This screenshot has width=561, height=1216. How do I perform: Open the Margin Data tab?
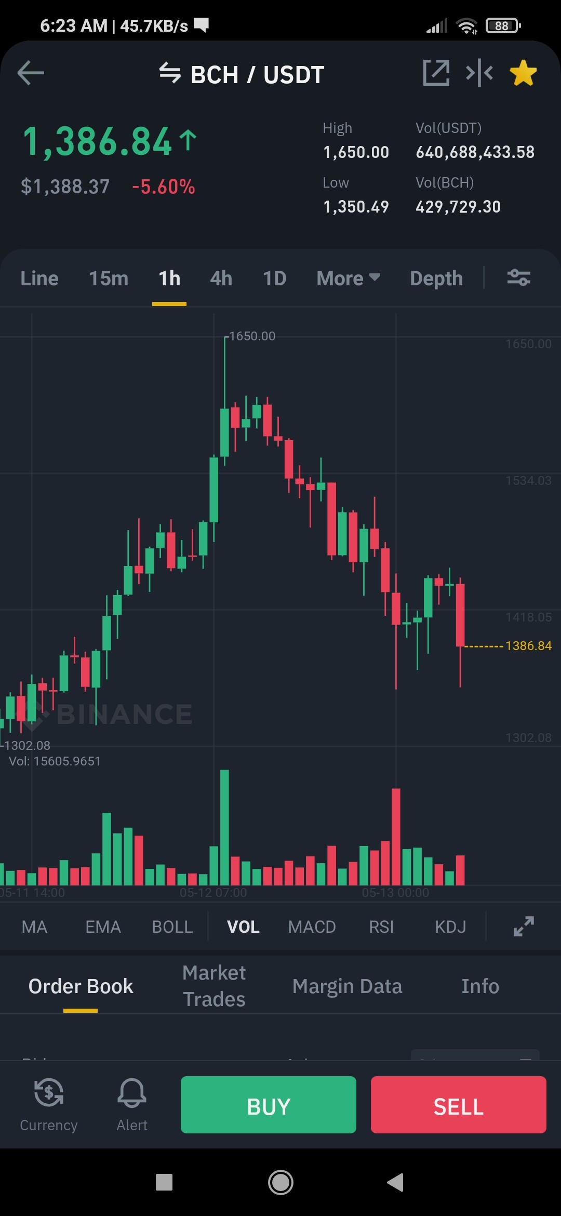tap(347, 986)
